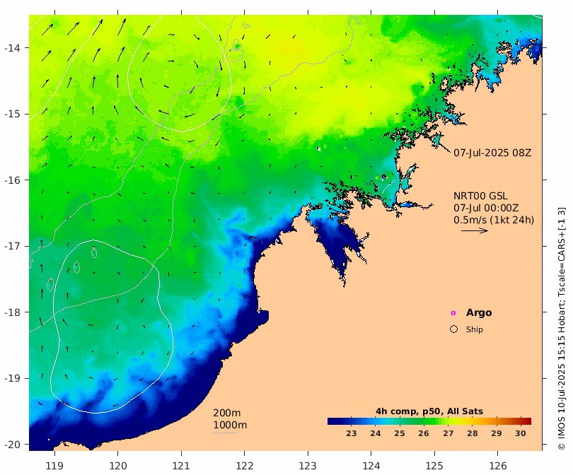Click the NRT00 GSL text
573x475 pixels.
[x=480, y=196]
